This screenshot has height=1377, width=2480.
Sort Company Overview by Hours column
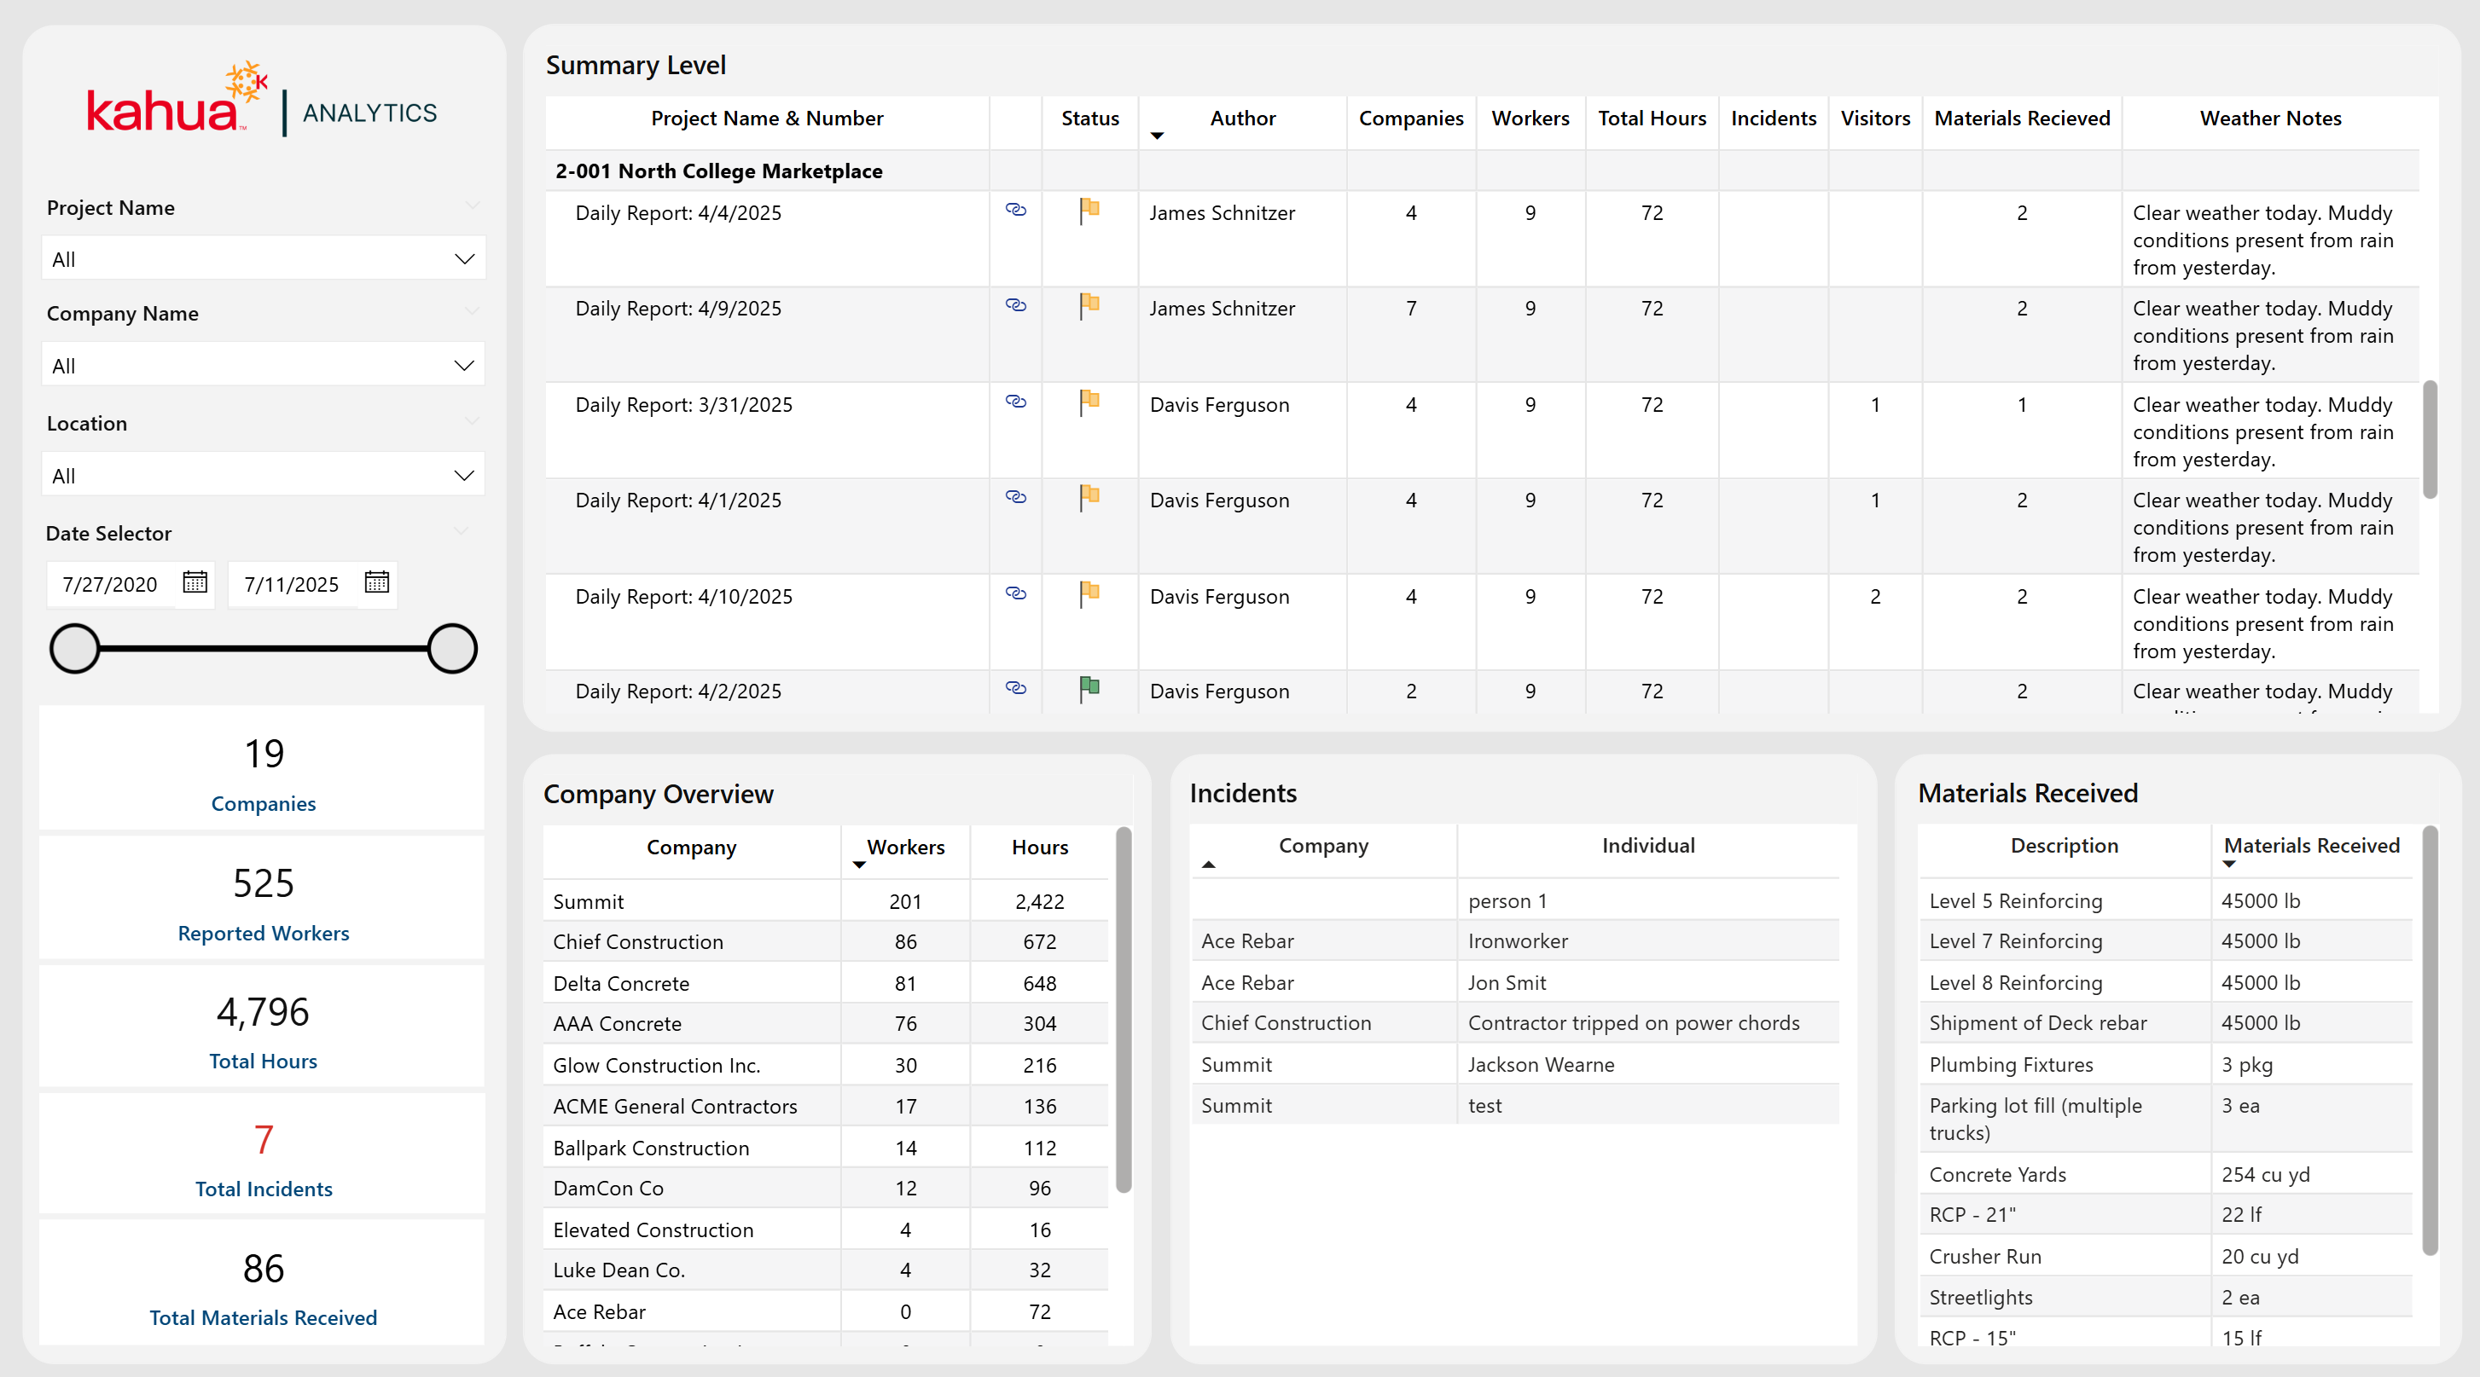pyautogui.click(x=1039, y=847)
